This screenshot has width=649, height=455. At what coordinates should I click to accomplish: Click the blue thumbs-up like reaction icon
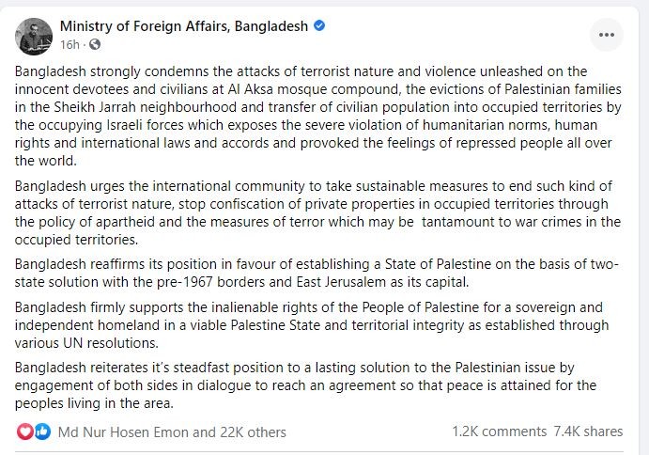[x=42, y=431]
